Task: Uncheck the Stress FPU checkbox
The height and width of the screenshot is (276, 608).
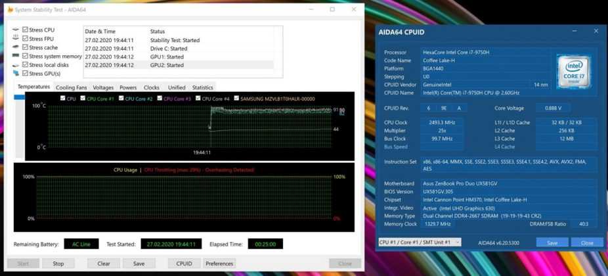Action: pos(25,39)
